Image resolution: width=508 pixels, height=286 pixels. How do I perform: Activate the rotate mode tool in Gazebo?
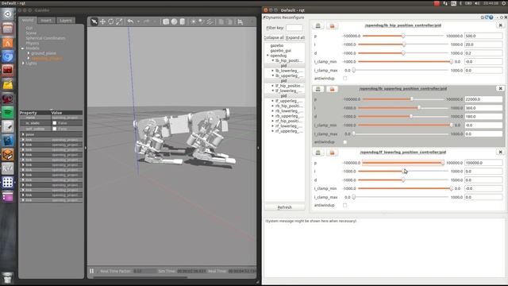(111, 21)
